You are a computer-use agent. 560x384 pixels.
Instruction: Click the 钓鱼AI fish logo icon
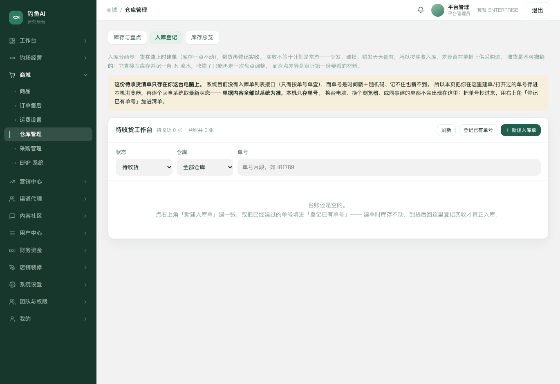[x=16, y=17]
